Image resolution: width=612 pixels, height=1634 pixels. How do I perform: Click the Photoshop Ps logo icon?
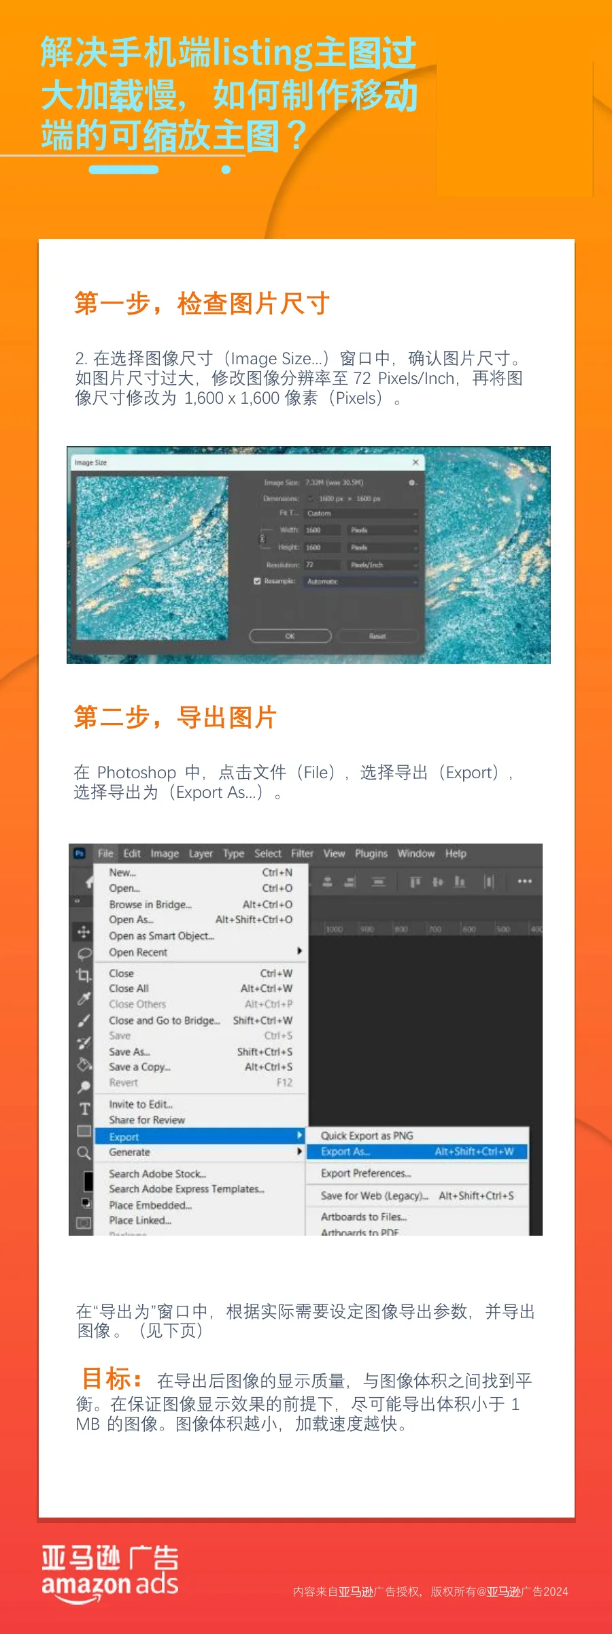[x=80, y=853]
